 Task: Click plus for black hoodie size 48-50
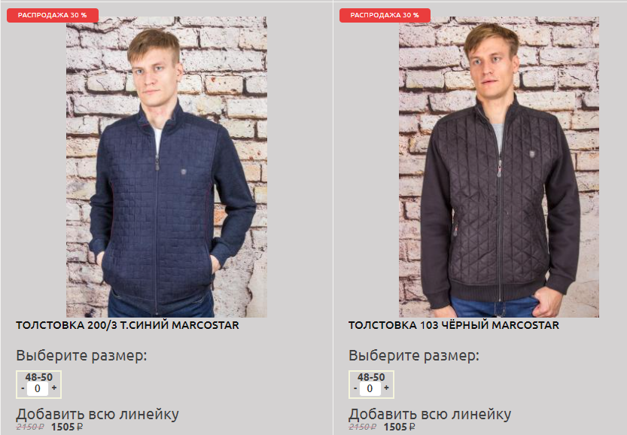click(x=386, y=388)
